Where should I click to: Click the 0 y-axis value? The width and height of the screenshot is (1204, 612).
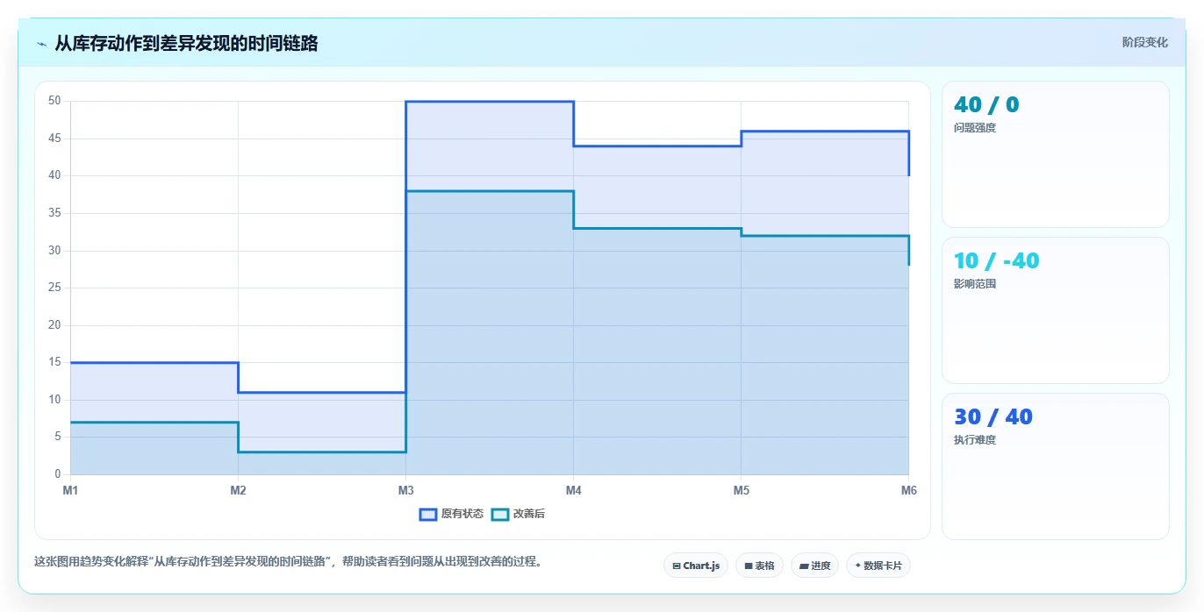[58, 474]
